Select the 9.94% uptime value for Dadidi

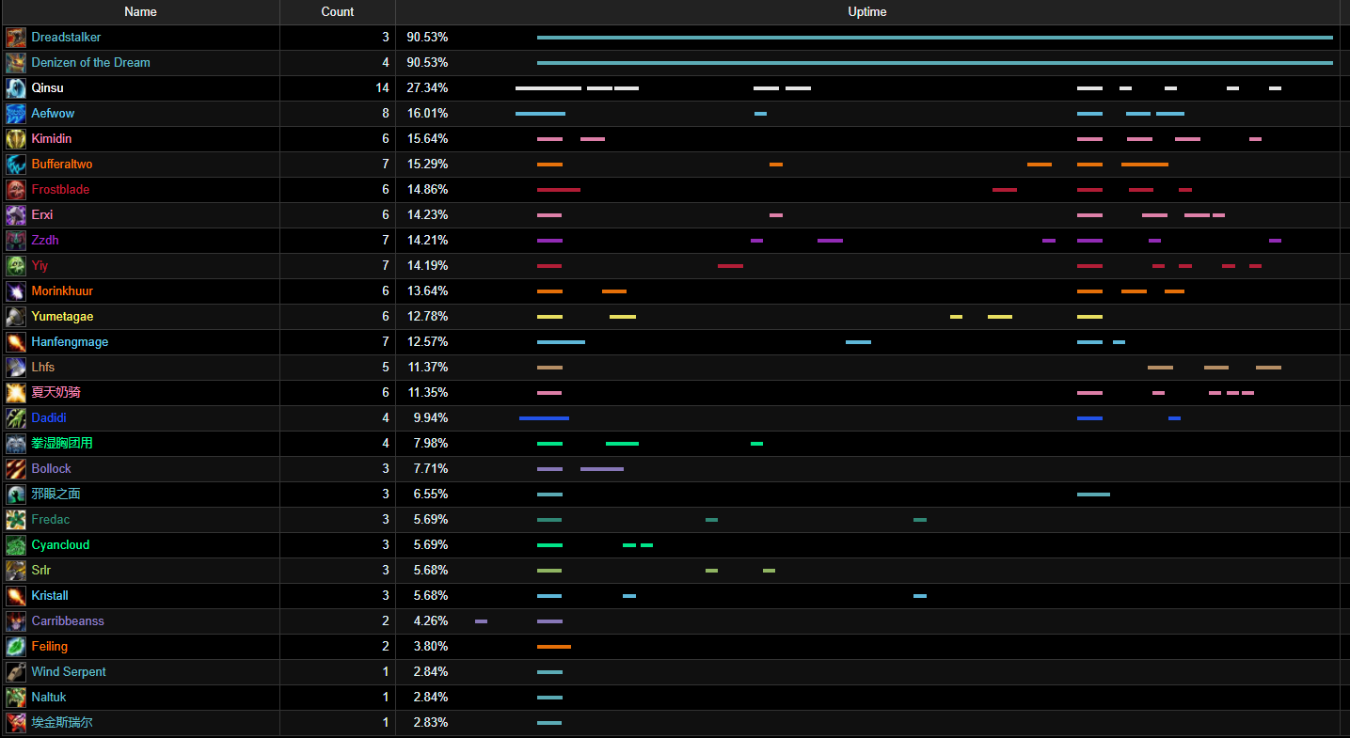tap(431, 418)
